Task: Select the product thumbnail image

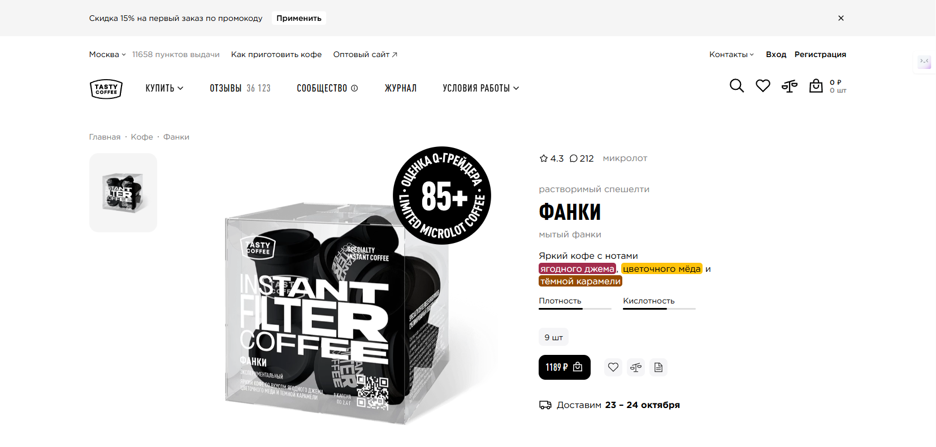Action: [123, 193]
